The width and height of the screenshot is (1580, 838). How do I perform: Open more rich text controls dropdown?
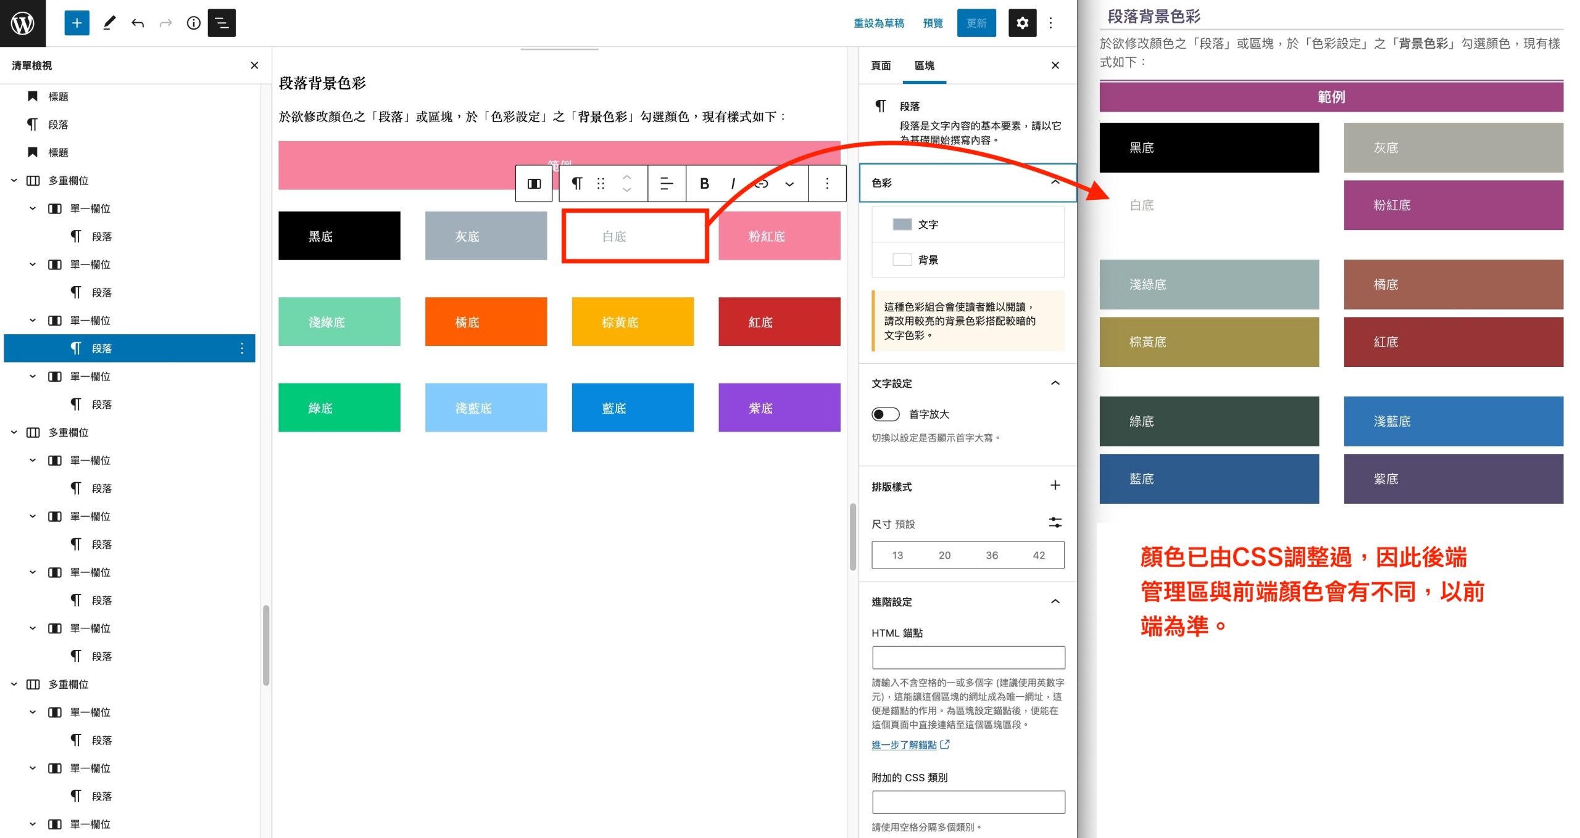[x=789, y=184]
